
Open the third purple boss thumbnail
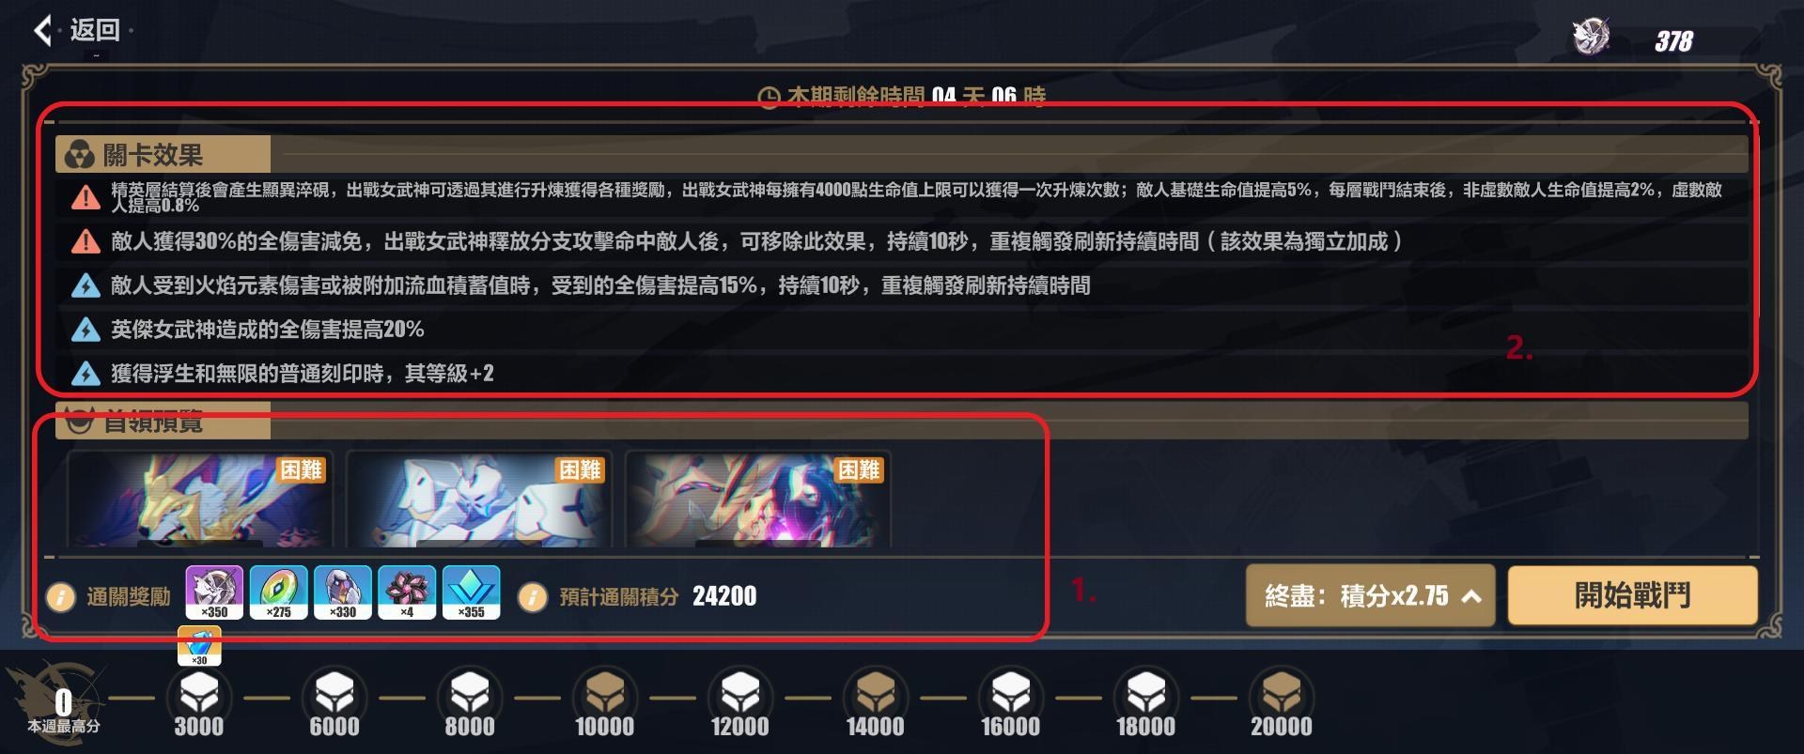coord(757,500)
